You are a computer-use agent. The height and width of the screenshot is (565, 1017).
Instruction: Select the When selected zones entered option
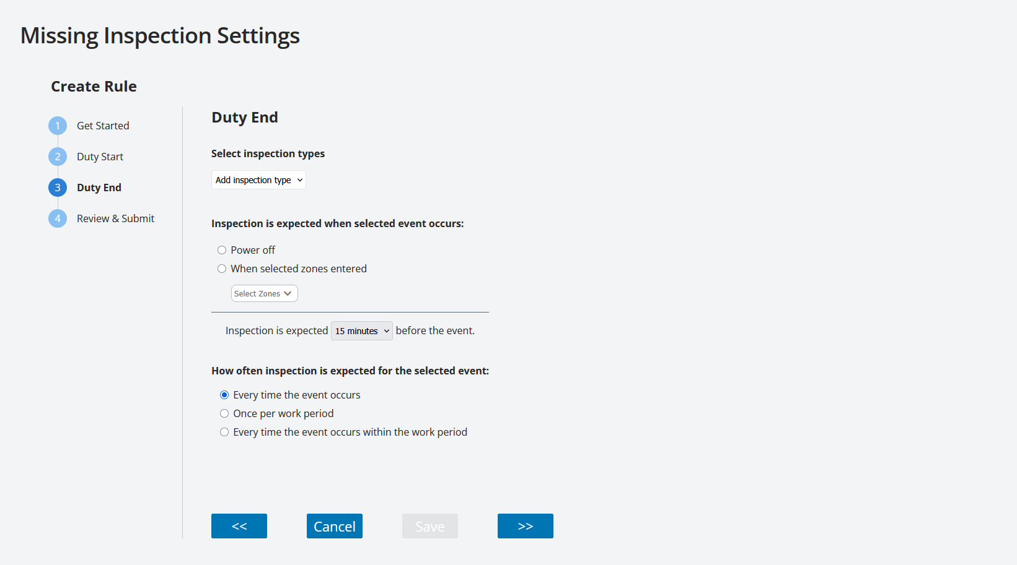point(222,269)
